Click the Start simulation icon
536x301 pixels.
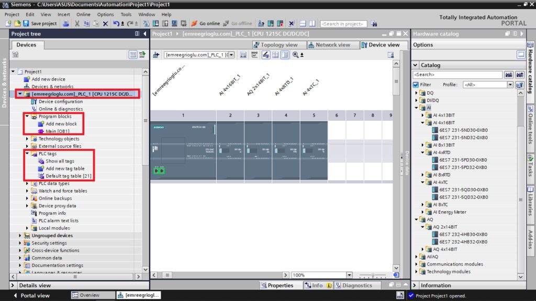174,24
